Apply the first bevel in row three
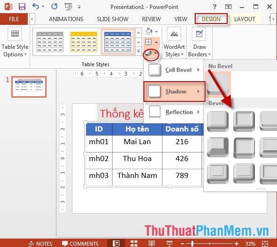This screenshot has height=247, width=277. [218, 174]
